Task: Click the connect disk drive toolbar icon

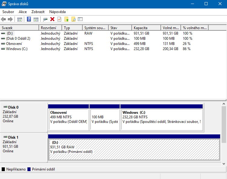Action: pyautogui.click(x=45, y=19)
